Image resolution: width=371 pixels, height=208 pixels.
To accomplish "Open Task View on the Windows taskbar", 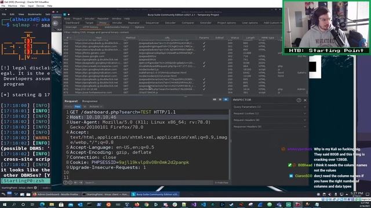I will [x=32, y=205].
